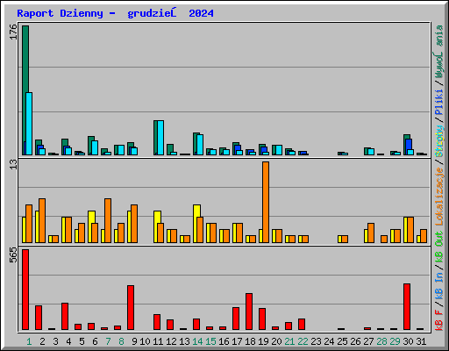Click the red kB bar for day 19
This screenshot has width=449, height=351.
(x=262, y=319)
